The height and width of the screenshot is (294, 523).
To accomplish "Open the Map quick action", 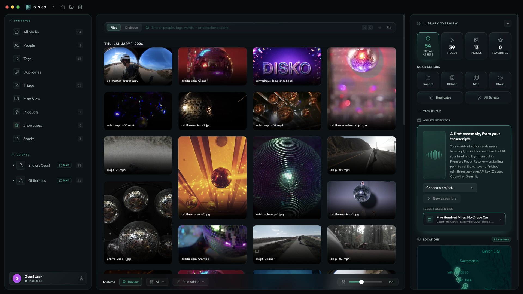I will (476, 81).
